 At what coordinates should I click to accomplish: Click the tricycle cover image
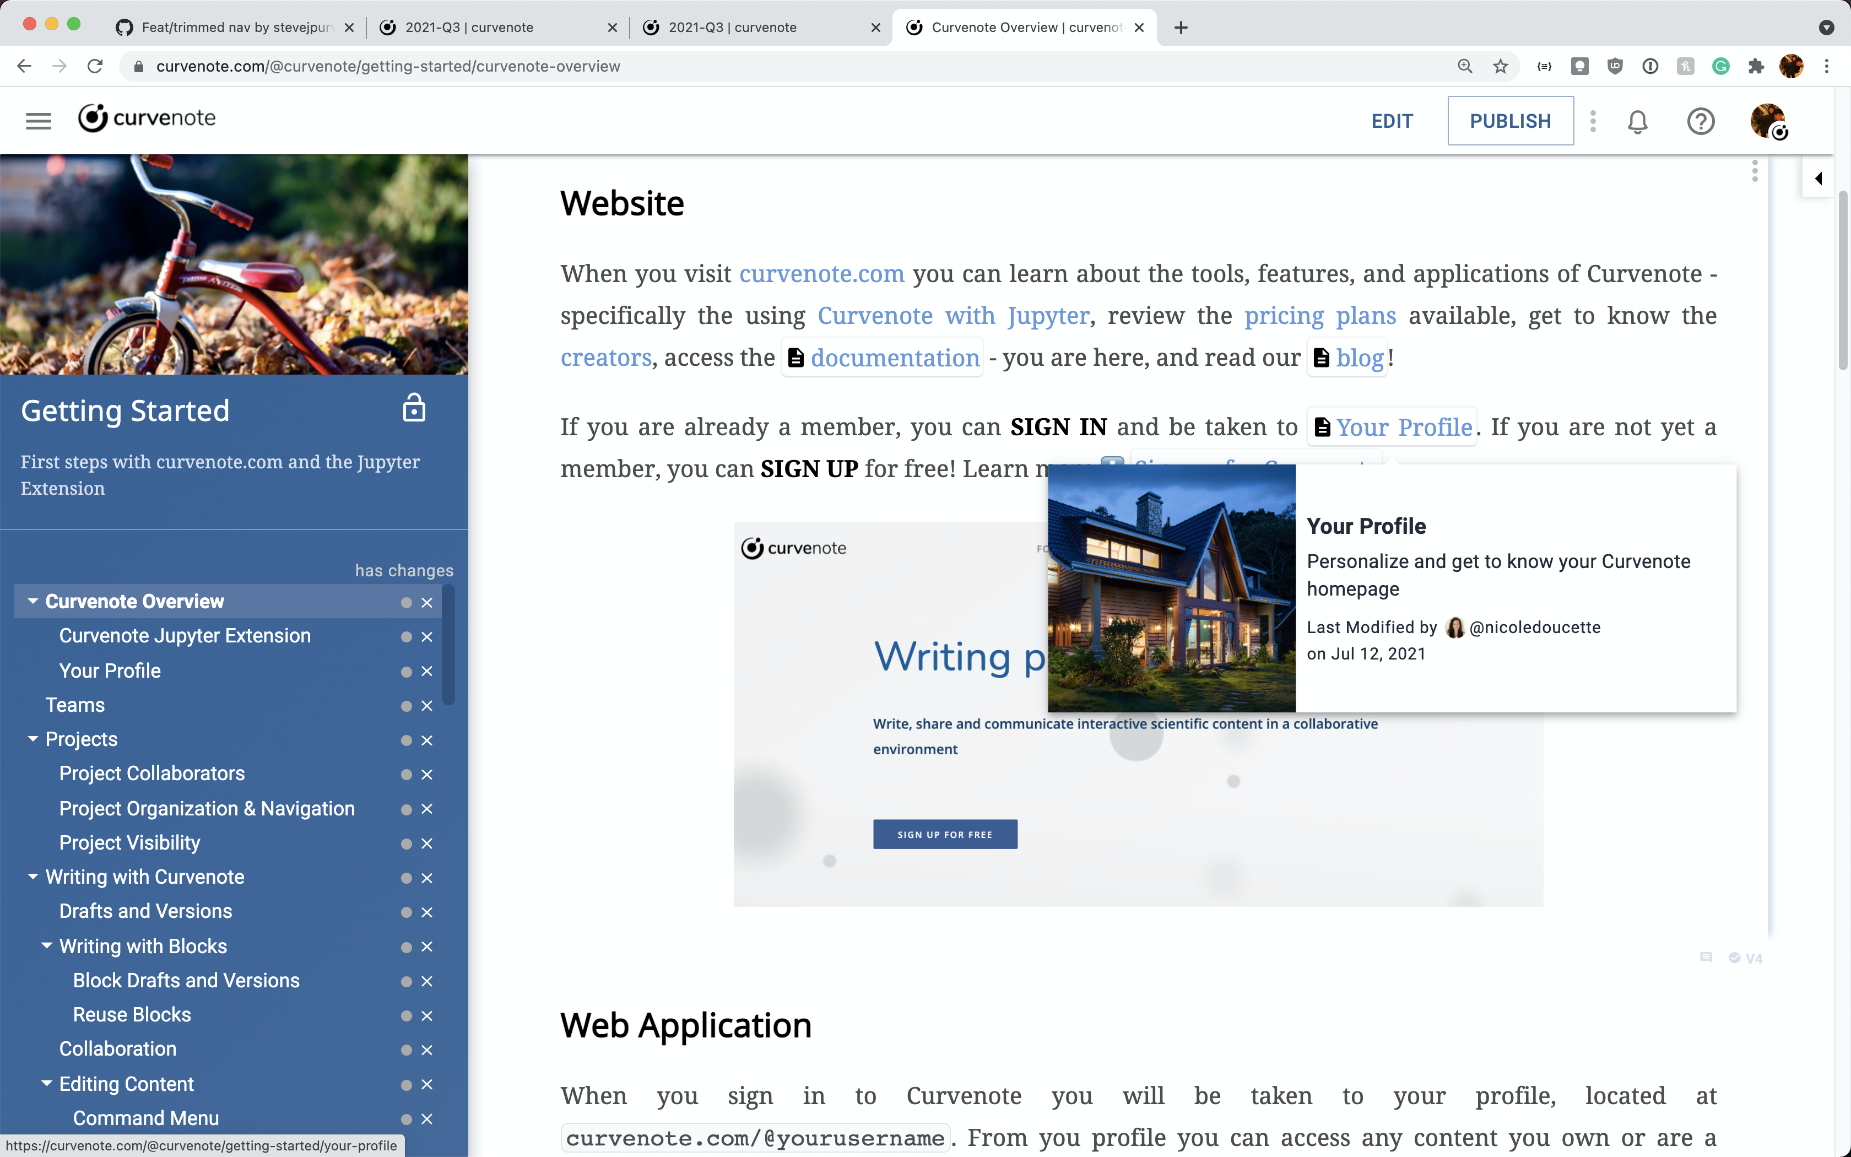click(234, 264)
